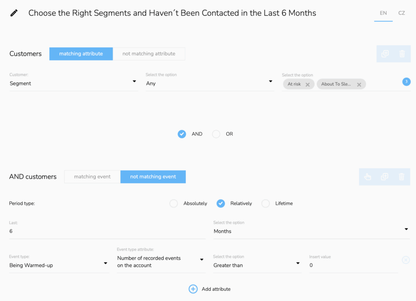416x301 pixels.
Task: Expand the Months unit dropdown
Action: [311, 231]
